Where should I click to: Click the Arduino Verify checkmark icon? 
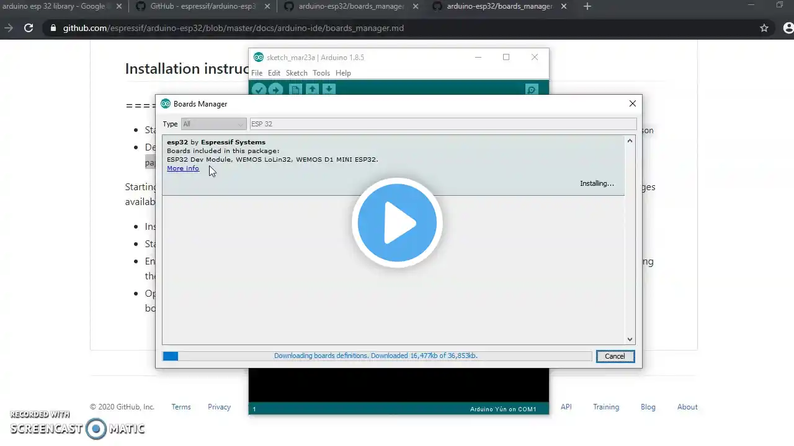(259, 89)
